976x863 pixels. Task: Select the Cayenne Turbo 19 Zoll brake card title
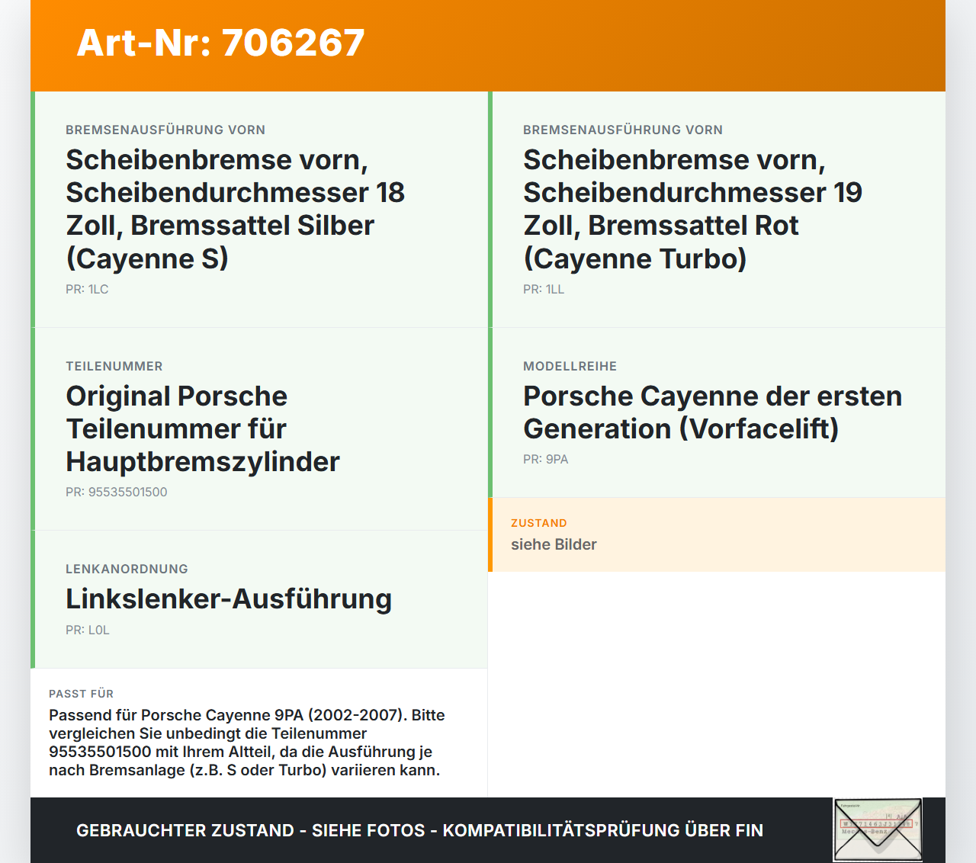(x=692, y=209)
